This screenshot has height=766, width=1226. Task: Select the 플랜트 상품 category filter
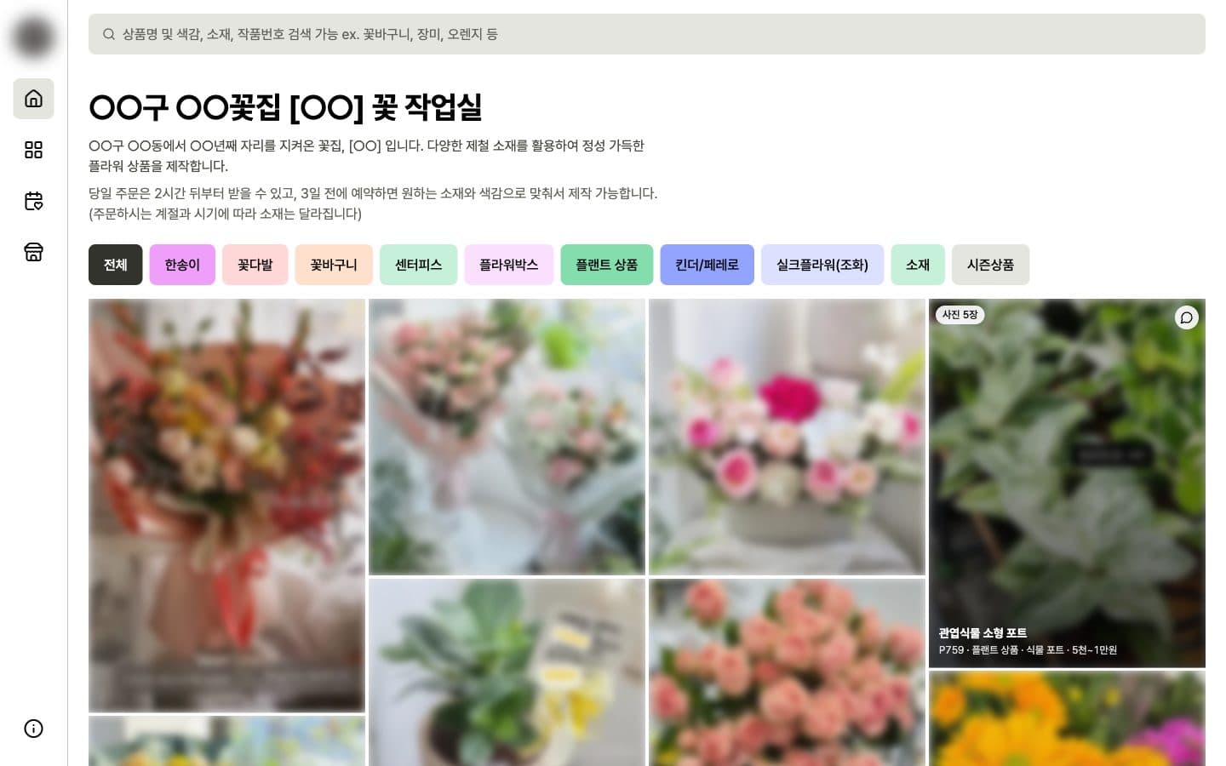click(607, 265)
